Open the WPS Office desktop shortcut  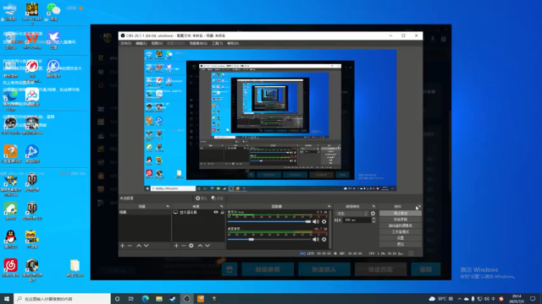(32, 40)
